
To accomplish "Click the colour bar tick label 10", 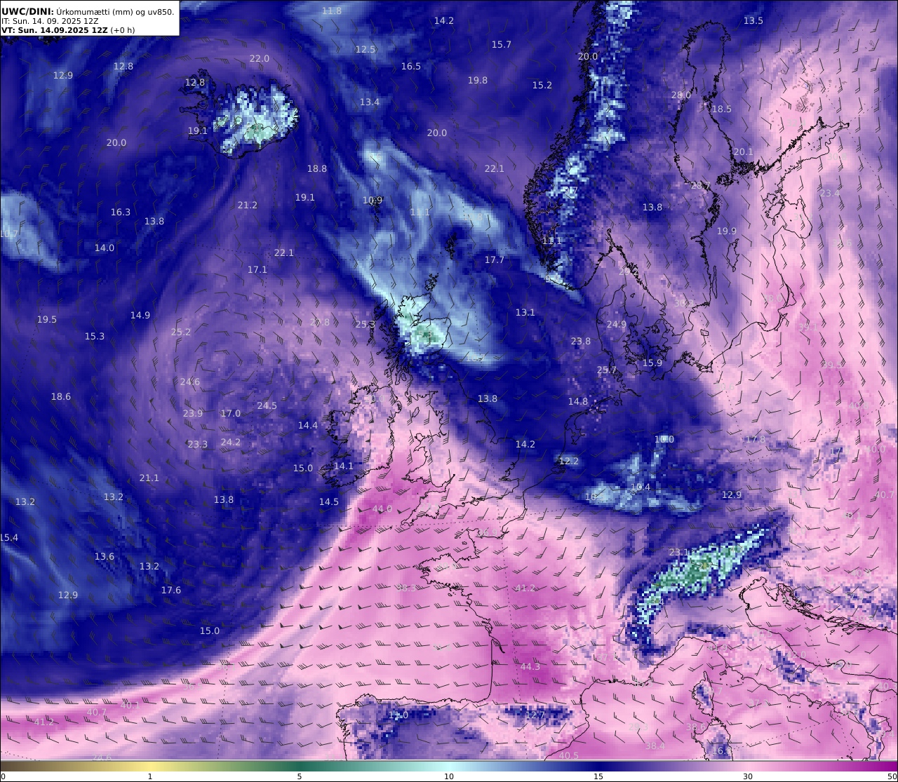I will (x=449, y=776).
